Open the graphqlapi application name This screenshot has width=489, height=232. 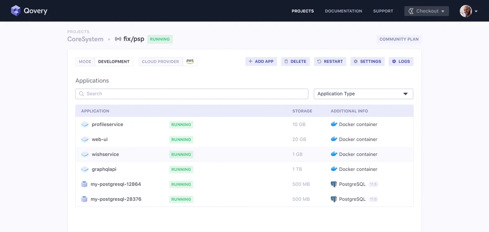point(104,169)
